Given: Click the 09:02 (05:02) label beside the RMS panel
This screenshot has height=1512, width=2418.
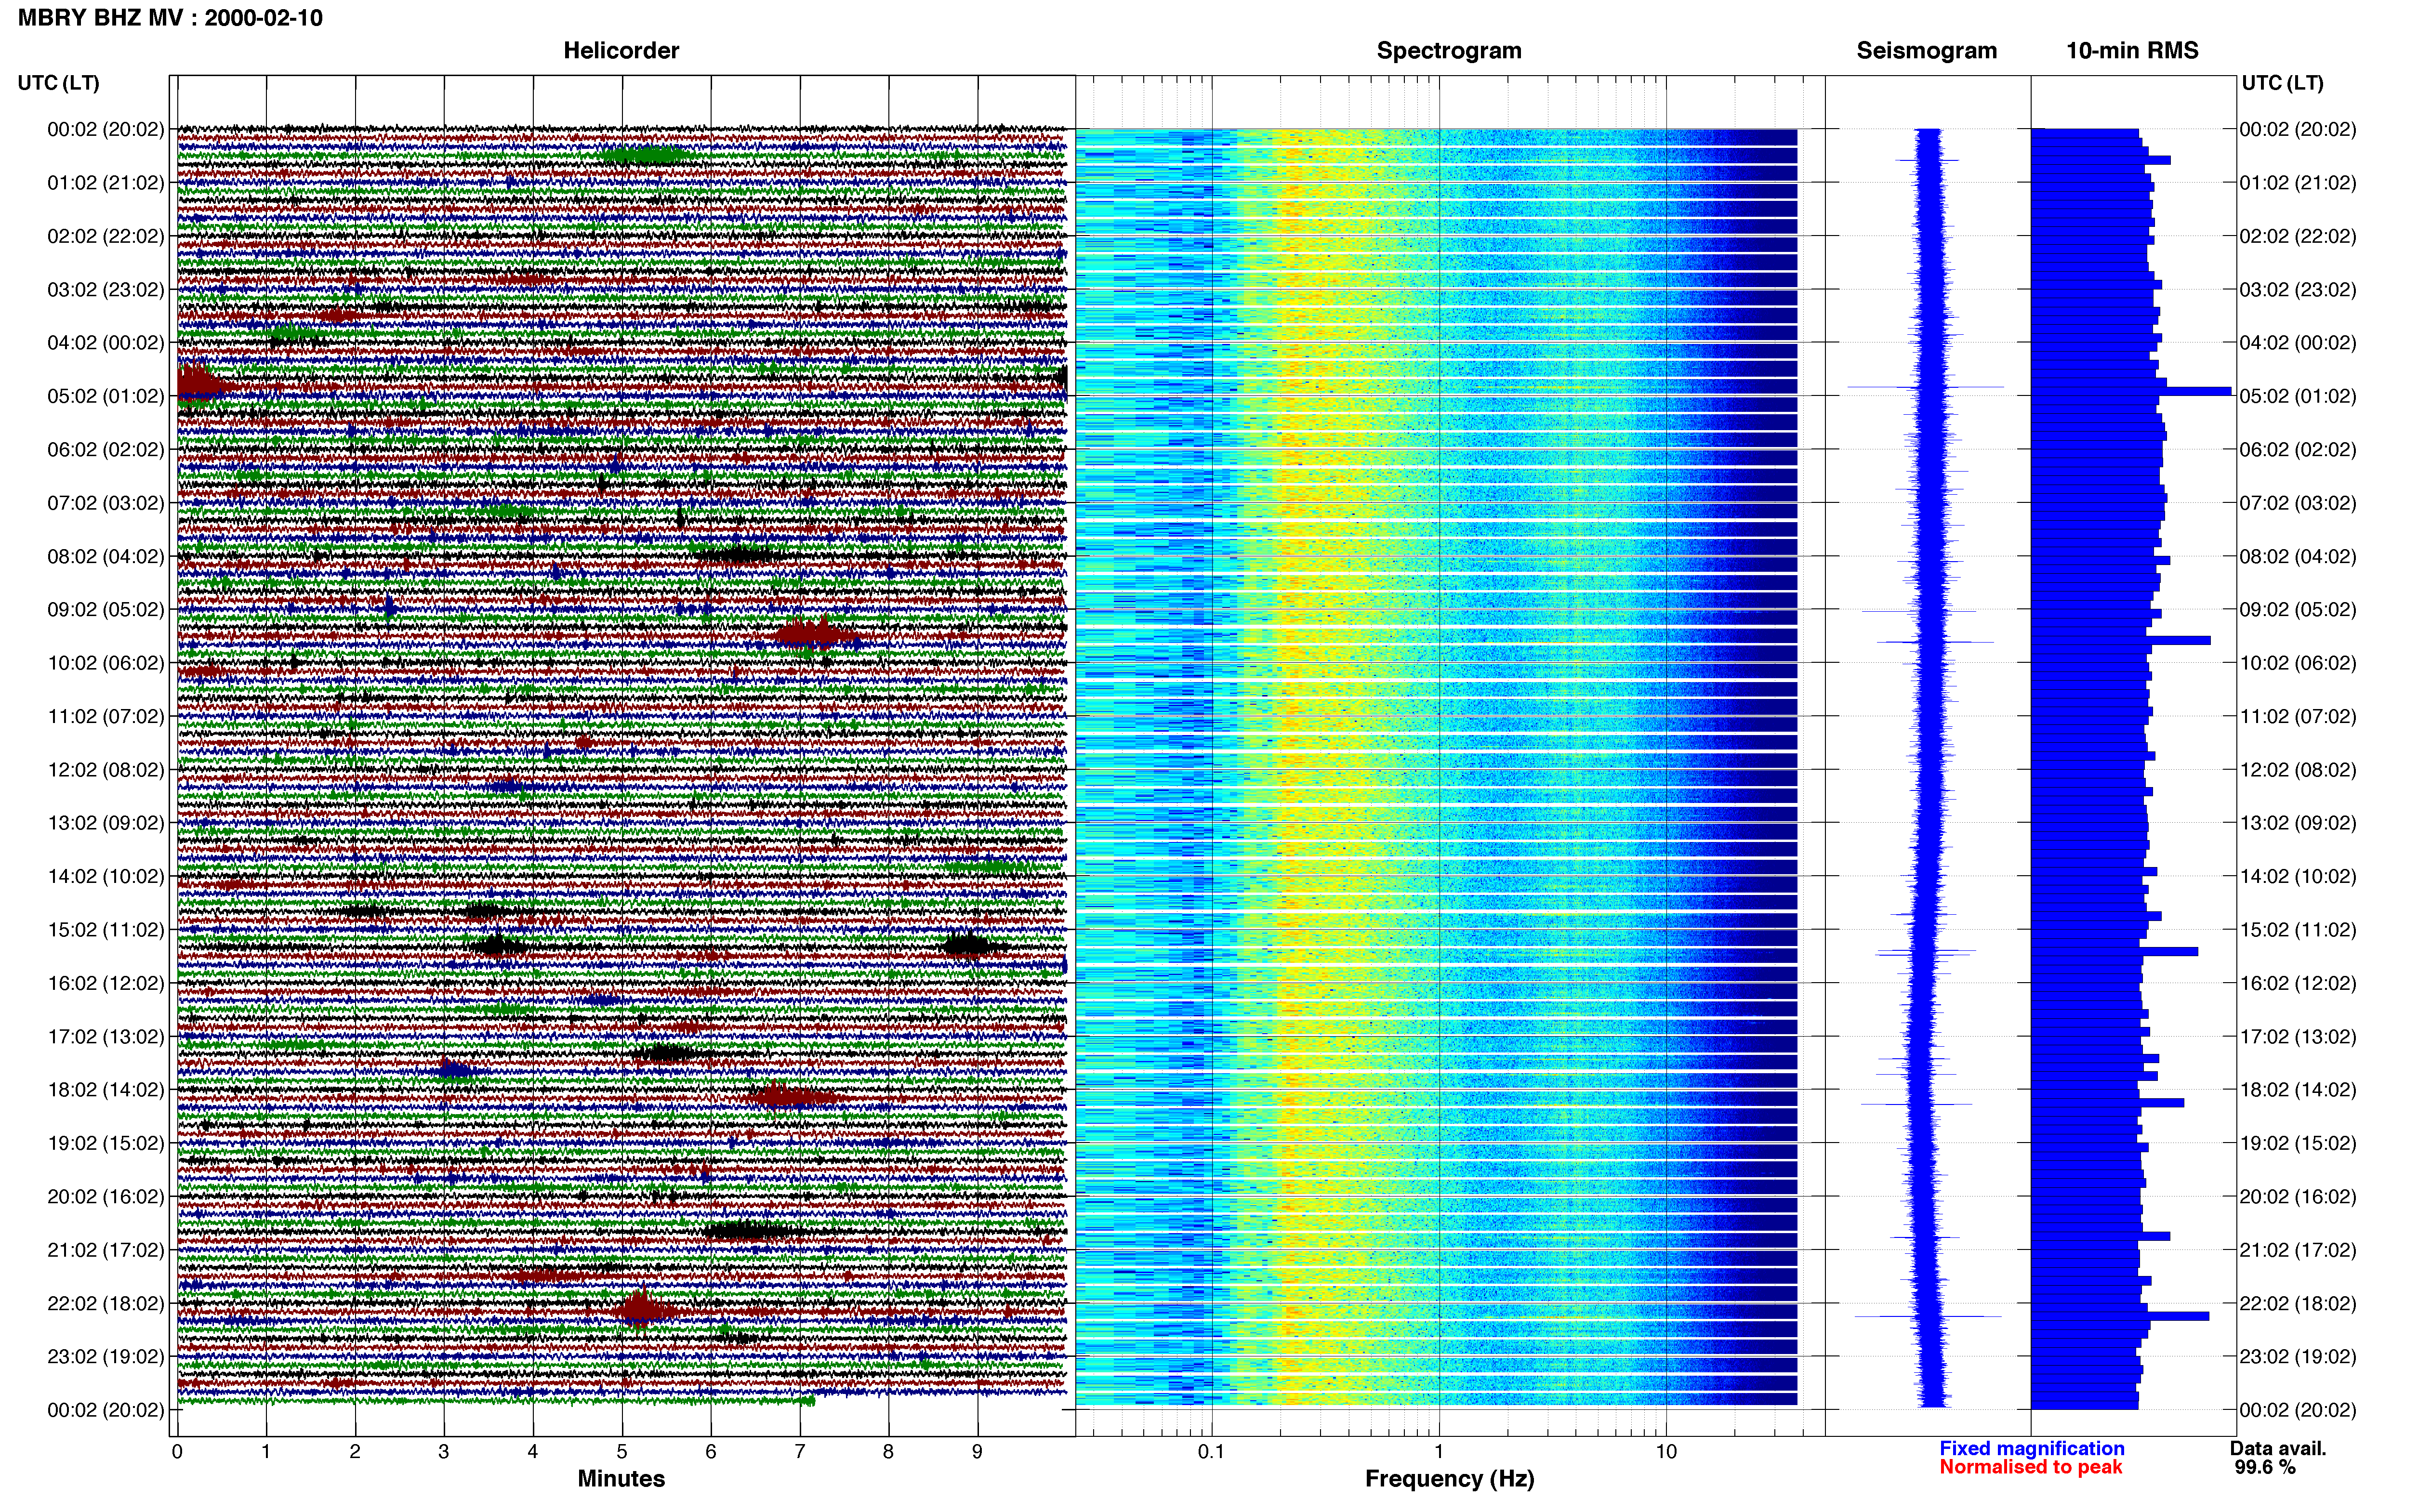Looking at the screenshot, I should pos(2298,610).
